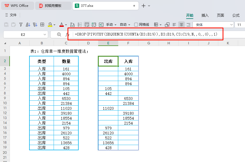The height and width of the screenshot is (162, 245).
Task: Select column H header
Action: tap(169, 43)
